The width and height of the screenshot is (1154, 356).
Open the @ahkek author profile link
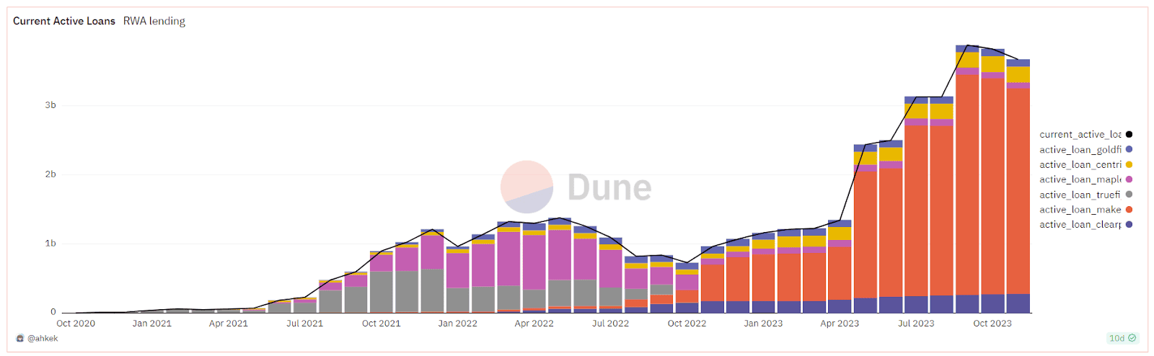[43, 338]
